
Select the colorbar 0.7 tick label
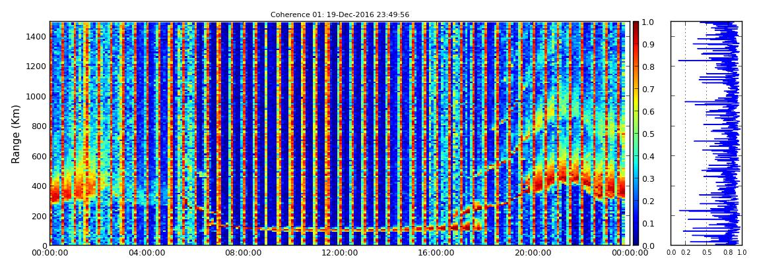pos(649,90)
